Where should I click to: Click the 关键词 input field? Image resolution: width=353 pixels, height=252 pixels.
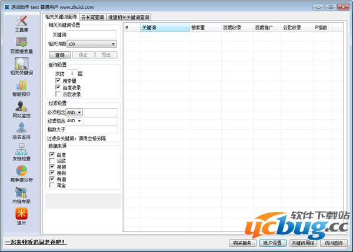pos(91,35)
